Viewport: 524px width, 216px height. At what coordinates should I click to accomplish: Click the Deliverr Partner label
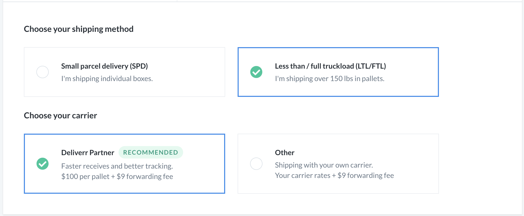88,153
